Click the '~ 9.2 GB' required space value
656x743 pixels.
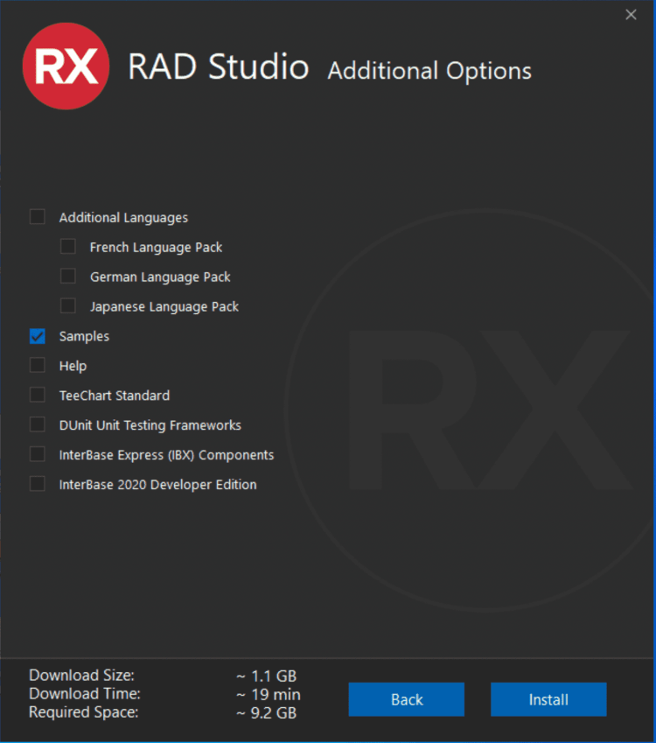tap(267, 713)
